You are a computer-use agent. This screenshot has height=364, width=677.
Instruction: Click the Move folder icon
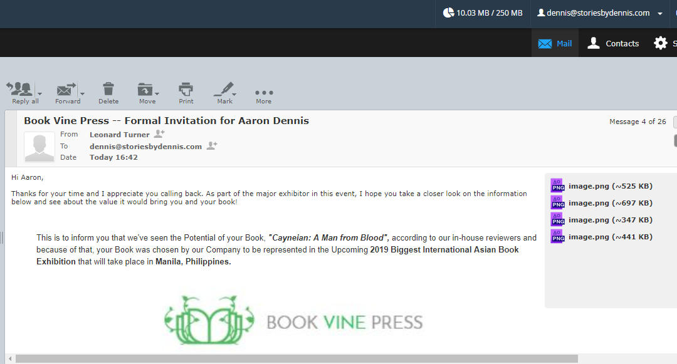click(x=145, y=89)
